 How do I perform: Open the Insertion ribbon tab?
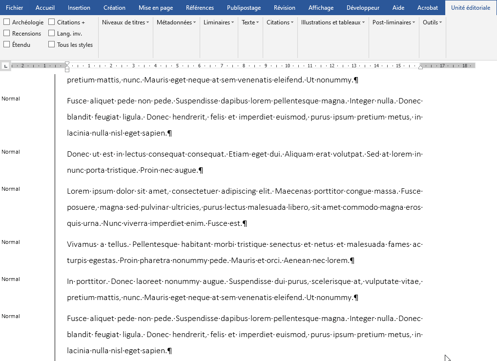click(x=79, y=8)
